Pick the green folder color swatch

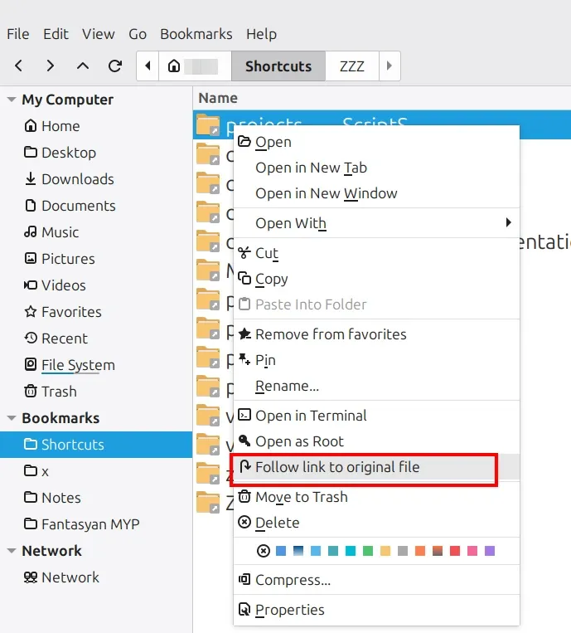(368, 551)
